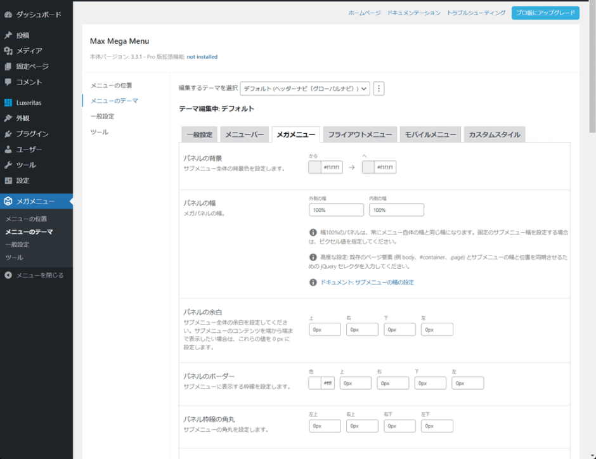Open the ホームページ link
This screenshot has height=459, width=596.
[x=365, y=13]
